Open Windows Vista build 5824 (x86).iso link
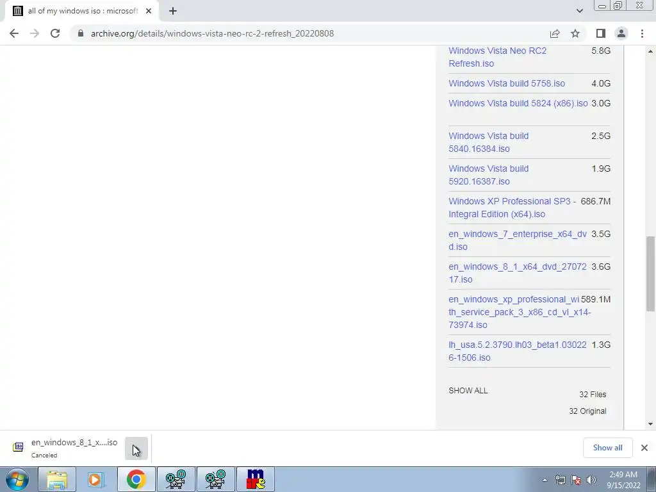This screenshot has width=656, height=492. click(x=518, y=103)
